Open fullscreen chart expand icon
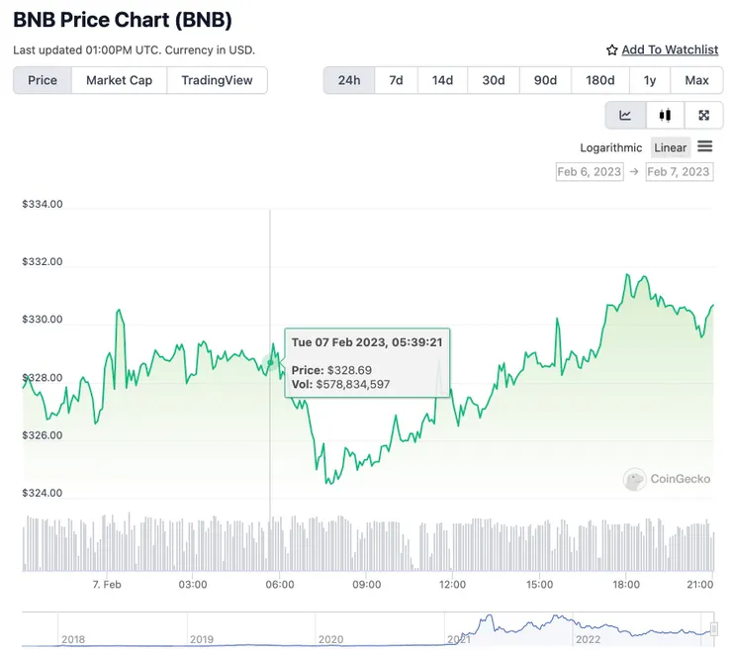The height and width of the screenshot is (656, 732). pos(703,115)
